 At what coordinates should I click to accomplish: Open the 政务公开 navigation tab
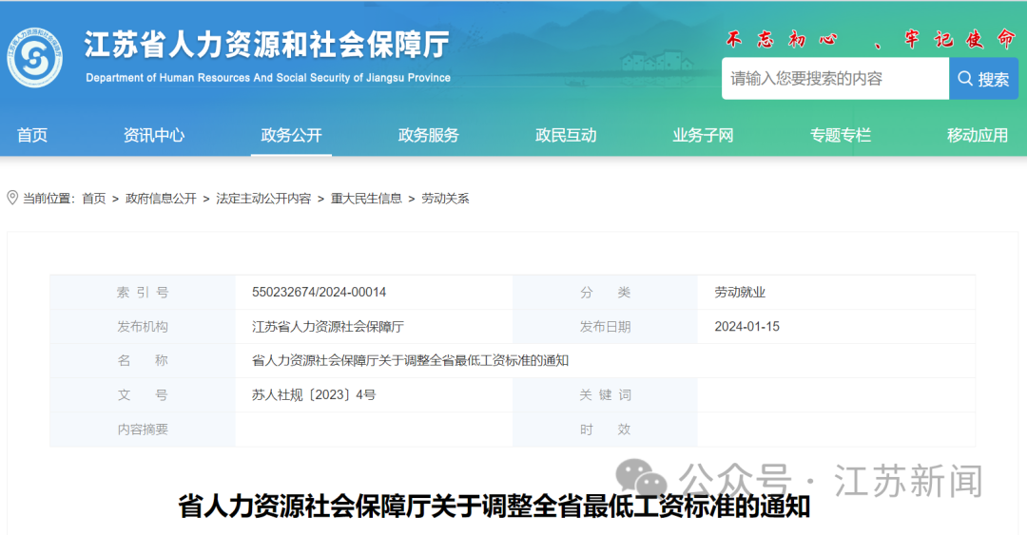point(292,136)
